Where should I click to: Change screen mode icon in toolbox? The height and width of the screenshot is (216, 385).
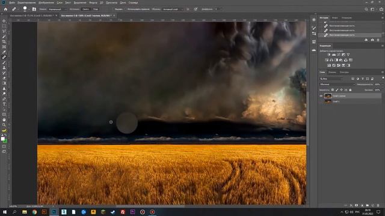4,152
